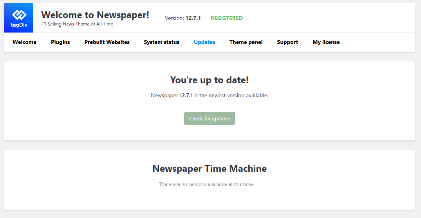Go to the System status tab

click(162, 42)
